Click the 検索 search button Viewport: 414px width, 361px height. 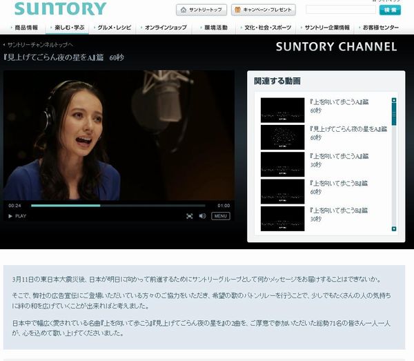pos(390,10)
